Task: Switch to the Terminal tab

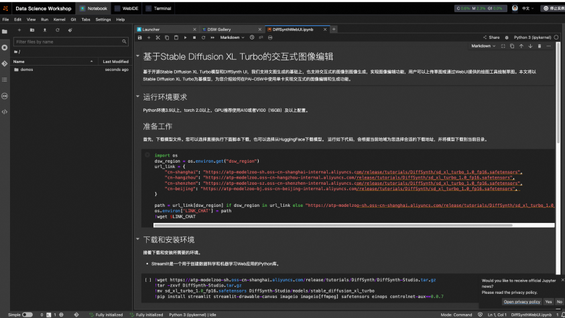Action: pos(159,8)
